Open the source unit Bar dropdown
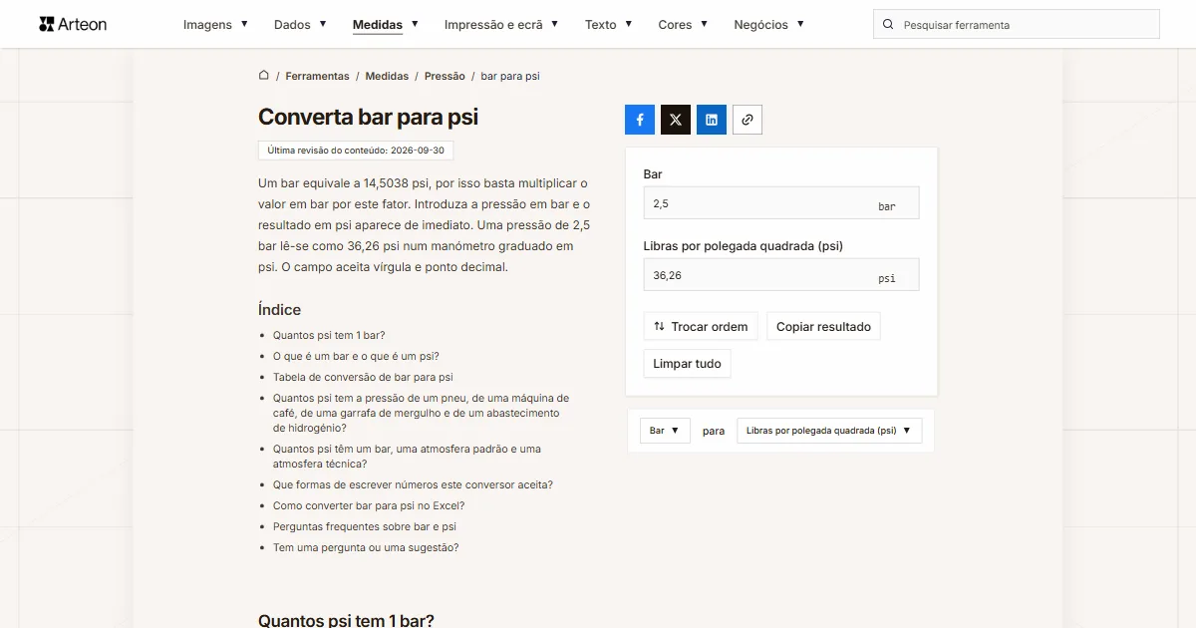The height and width of the screenshot is (628, 1196). [x=665, y=431]
